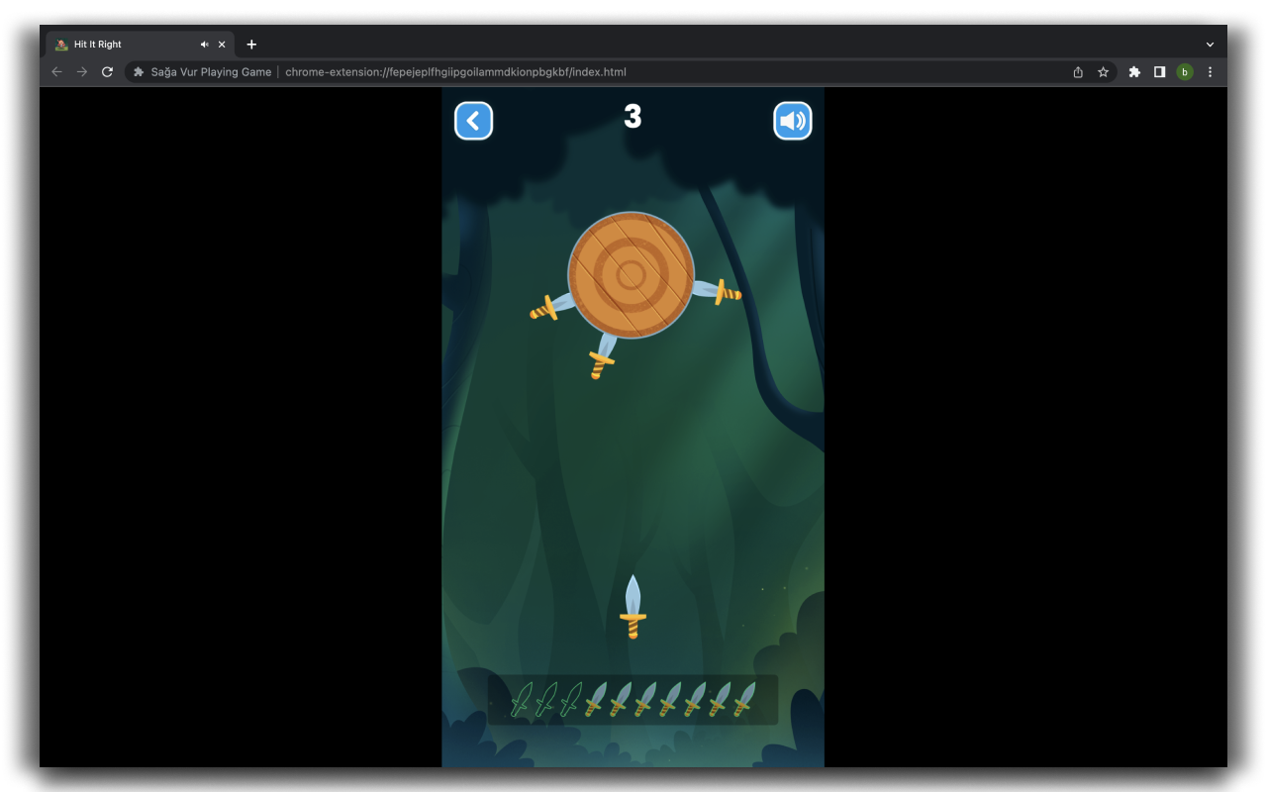Reload the page

point(108,72)
